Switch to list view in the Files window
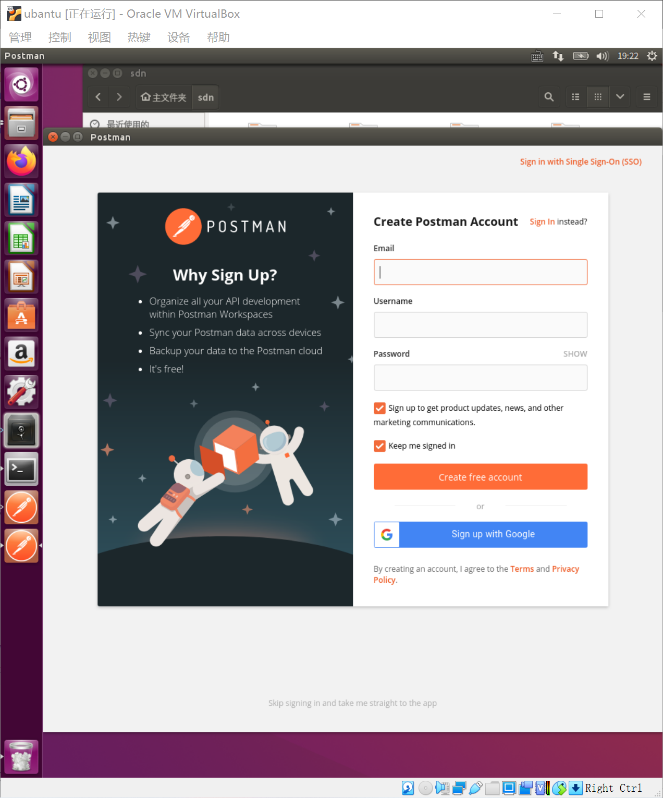This screenshot has height=798, width=663. (575, 97)
